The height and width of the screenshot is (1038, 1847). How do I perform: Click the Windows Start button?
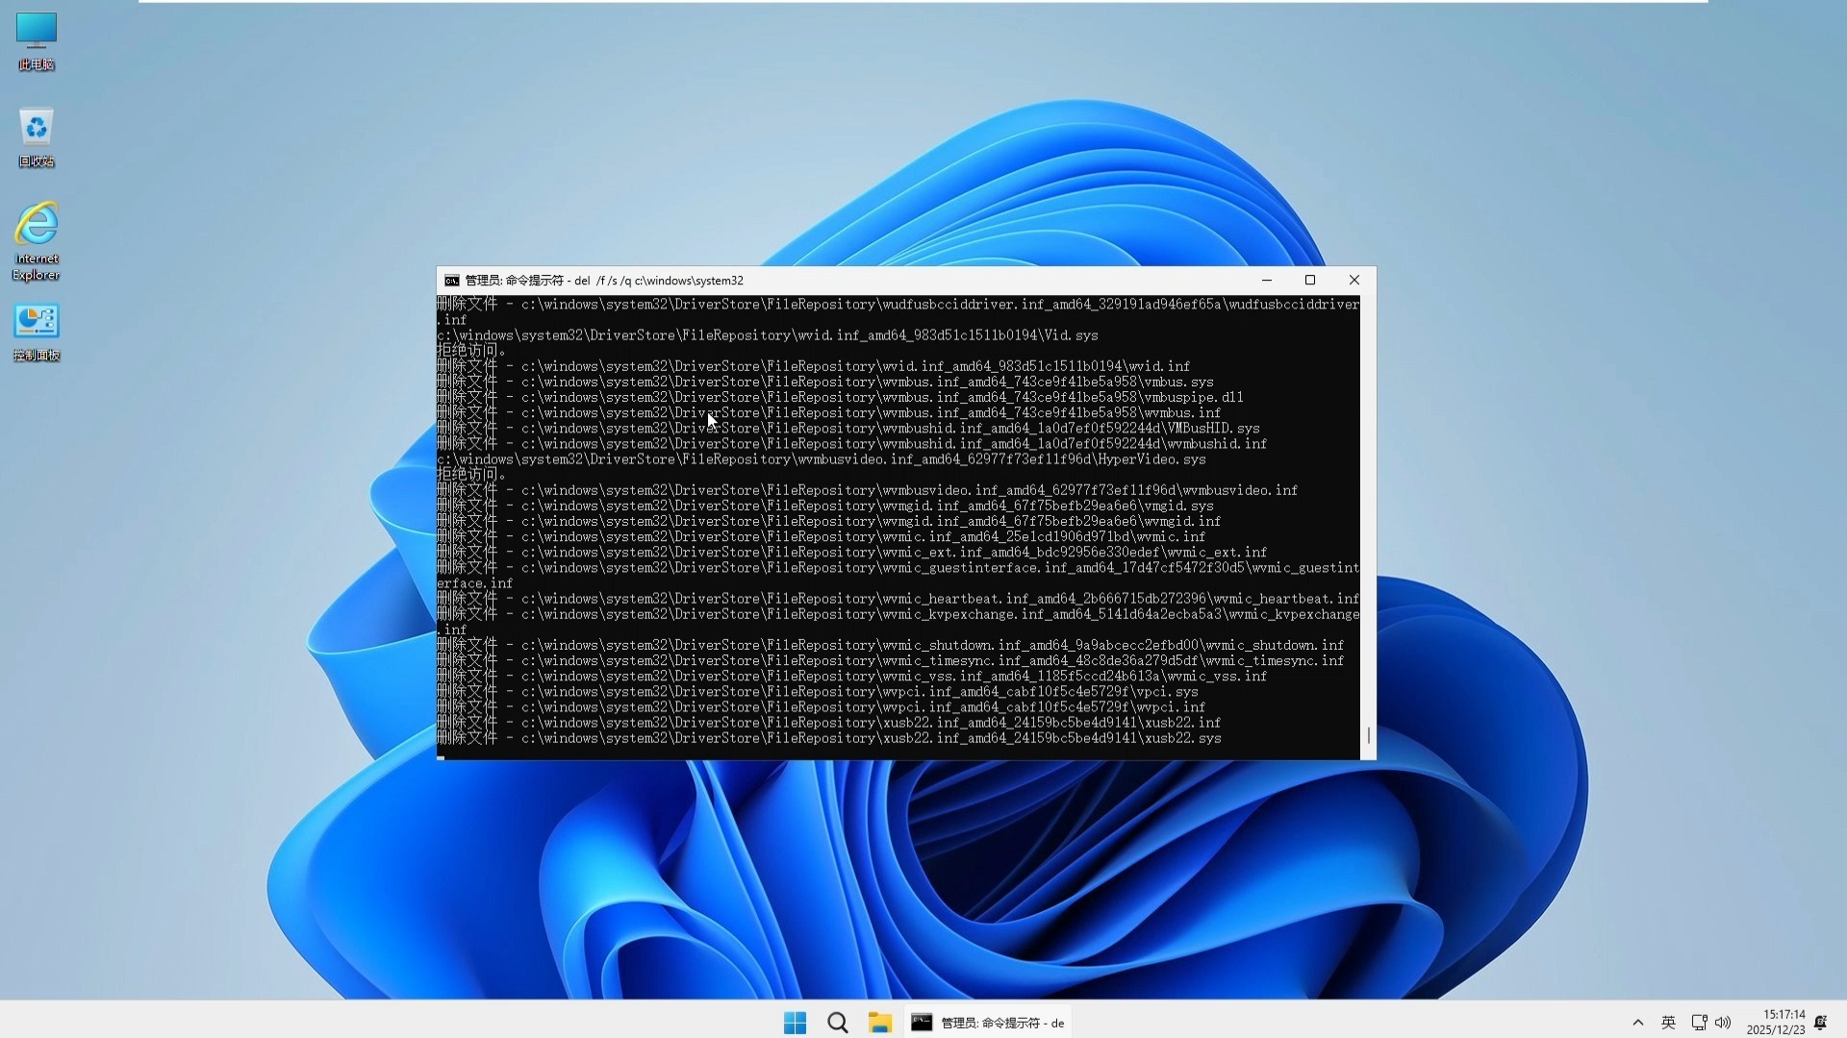(x=795, y=1023)
